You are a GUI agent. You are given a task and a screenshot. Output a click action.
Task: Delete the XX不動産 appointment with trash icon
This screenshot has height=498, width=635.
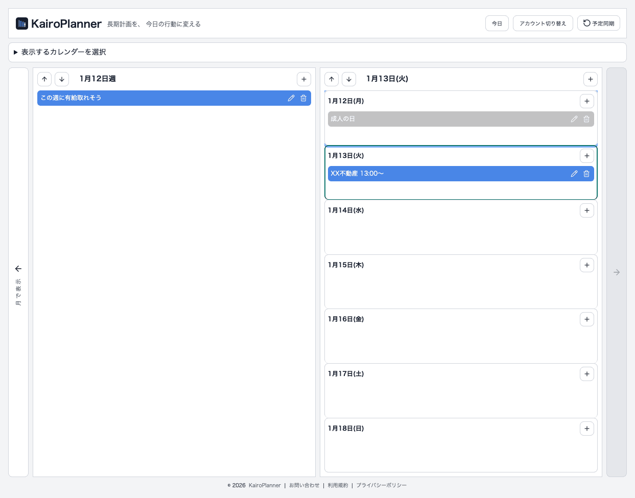tap(586, 173)
